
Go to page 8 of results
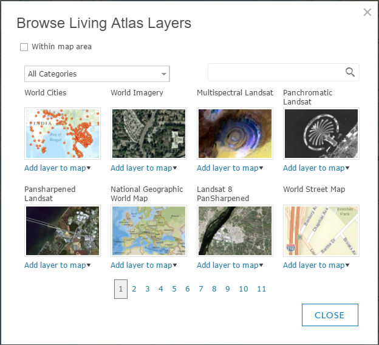214,289
